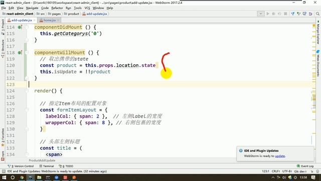
Task: Show hidden system tray icons chevron
Action: click(273, 177)
